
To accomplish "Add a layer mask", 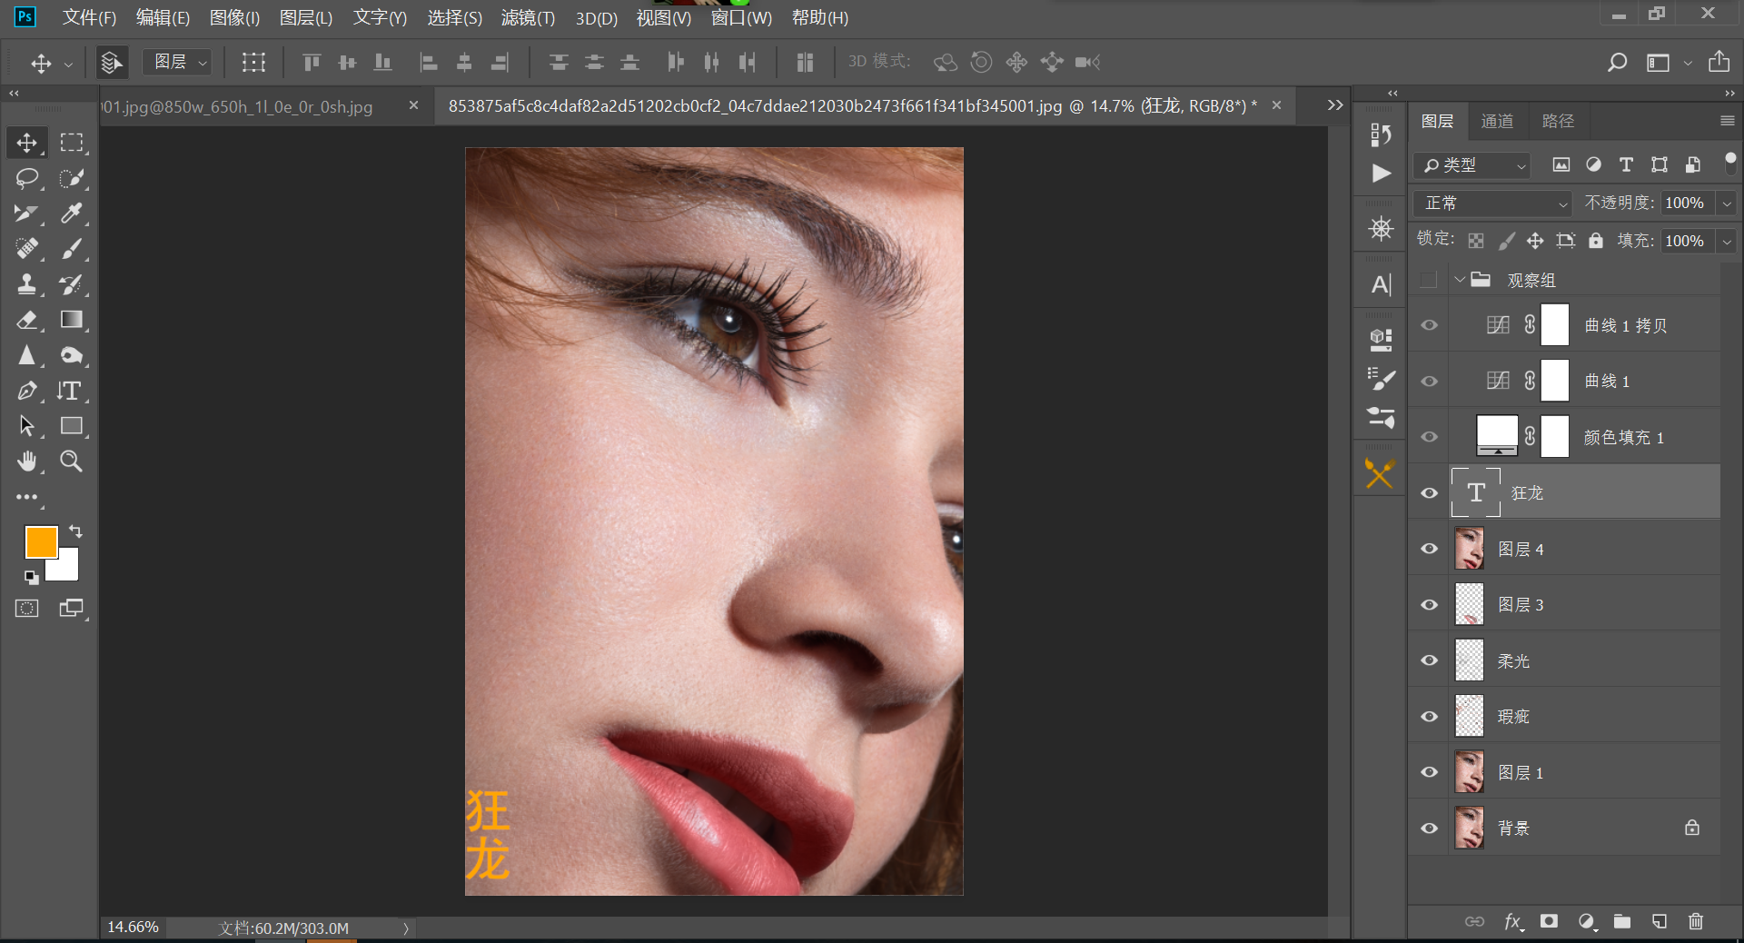I will coord(1550,921).
